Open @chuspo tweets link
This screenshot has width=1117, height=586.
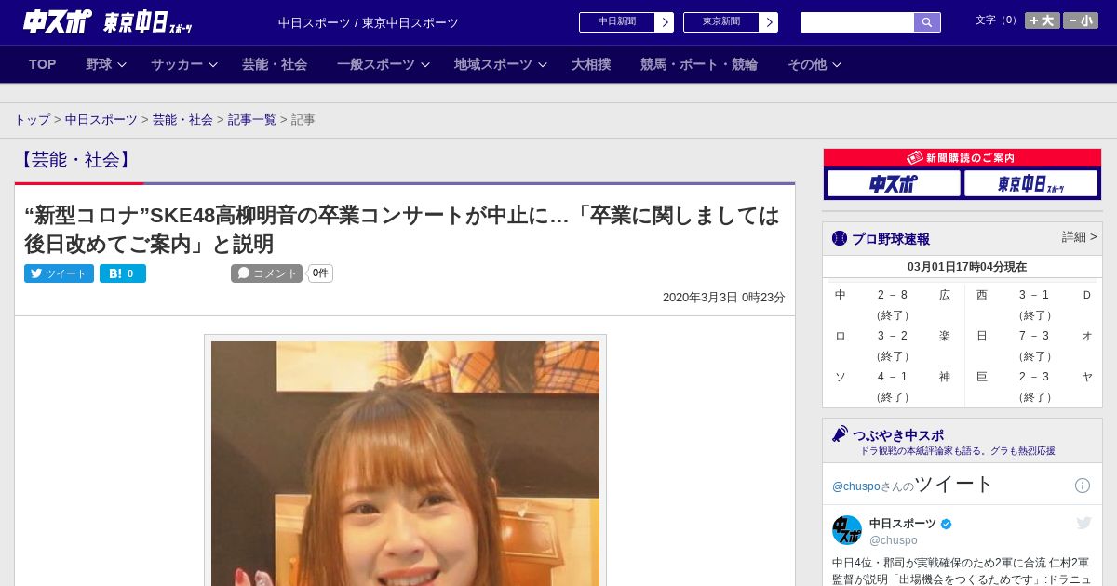855,486
